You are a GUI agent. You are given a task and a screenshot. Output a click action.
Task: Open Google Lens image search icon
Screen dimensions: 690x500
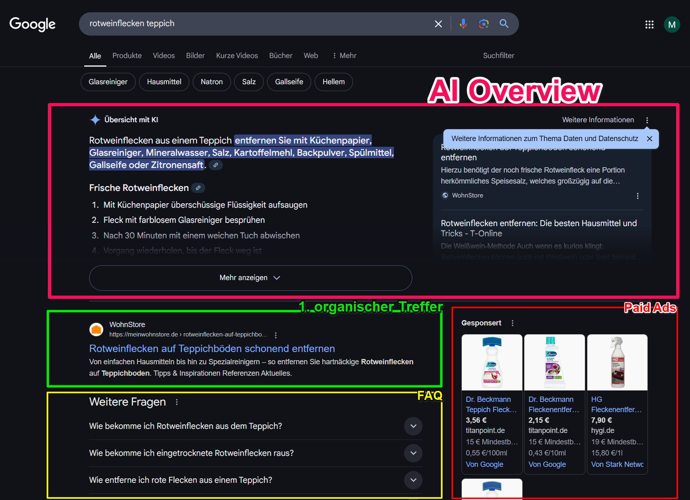[x=484, y=24]
